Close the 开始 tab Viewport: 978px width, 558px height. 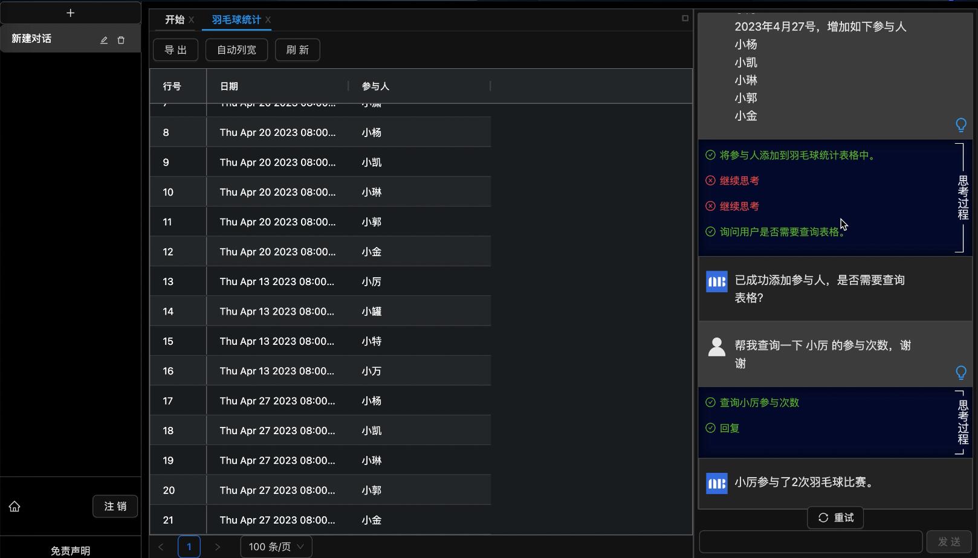[191, 20]
